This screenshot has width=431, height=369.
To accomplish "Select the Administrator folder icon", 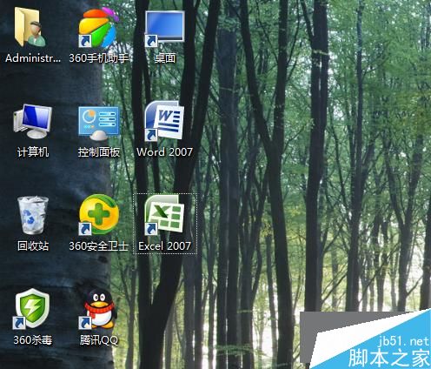I will [30, 28].
